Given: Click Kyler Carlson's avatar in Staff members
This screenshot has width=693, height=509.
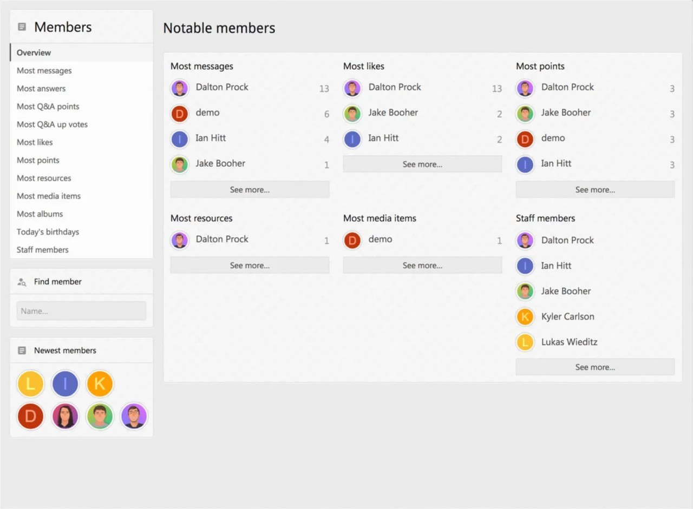Looking at the screenshot, I should (x=525, y=317).
